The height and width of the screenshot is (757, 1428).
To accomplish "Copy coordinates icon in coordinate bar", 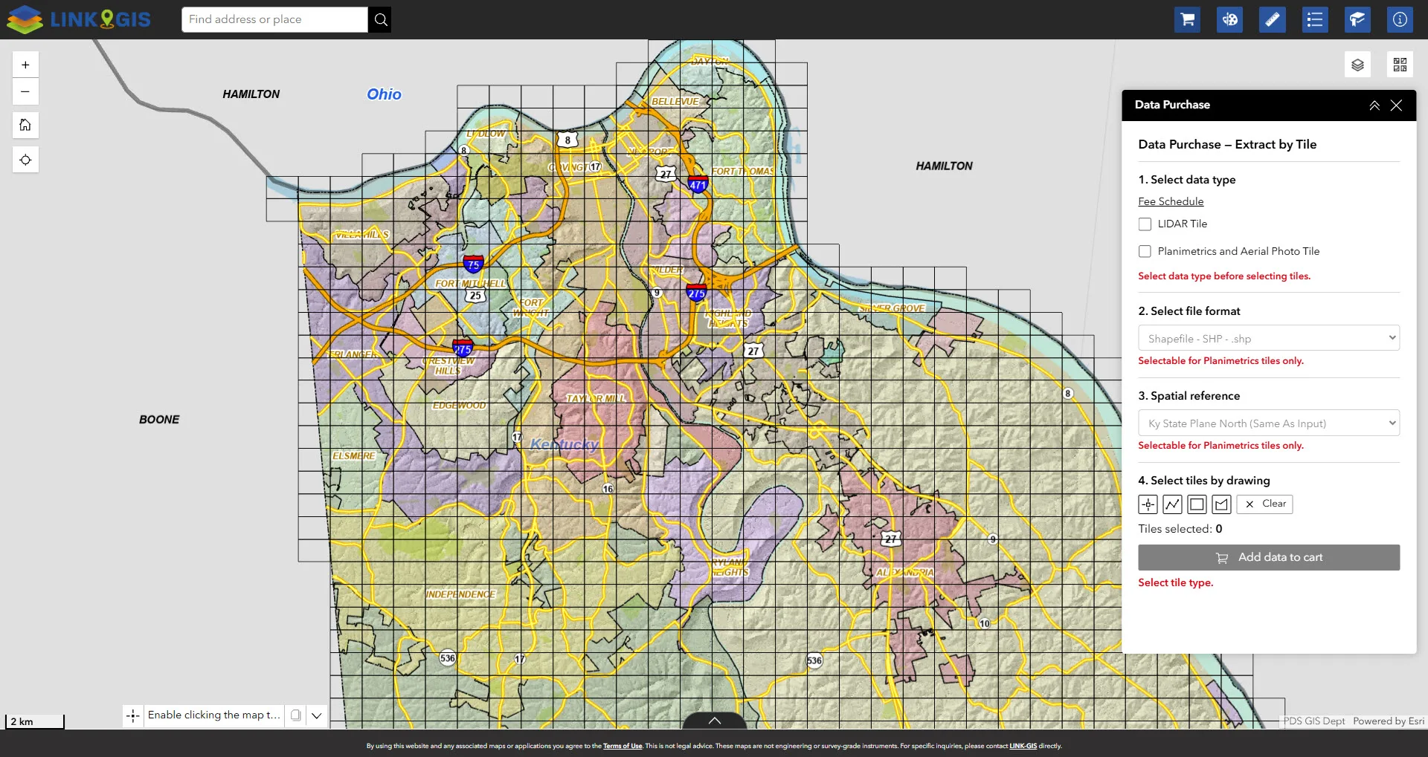I will point(296,715).
